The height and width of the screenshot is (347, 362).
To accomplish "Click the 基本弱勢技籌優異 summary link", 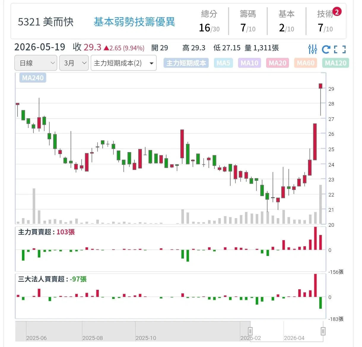I will [x=134, y=22].
